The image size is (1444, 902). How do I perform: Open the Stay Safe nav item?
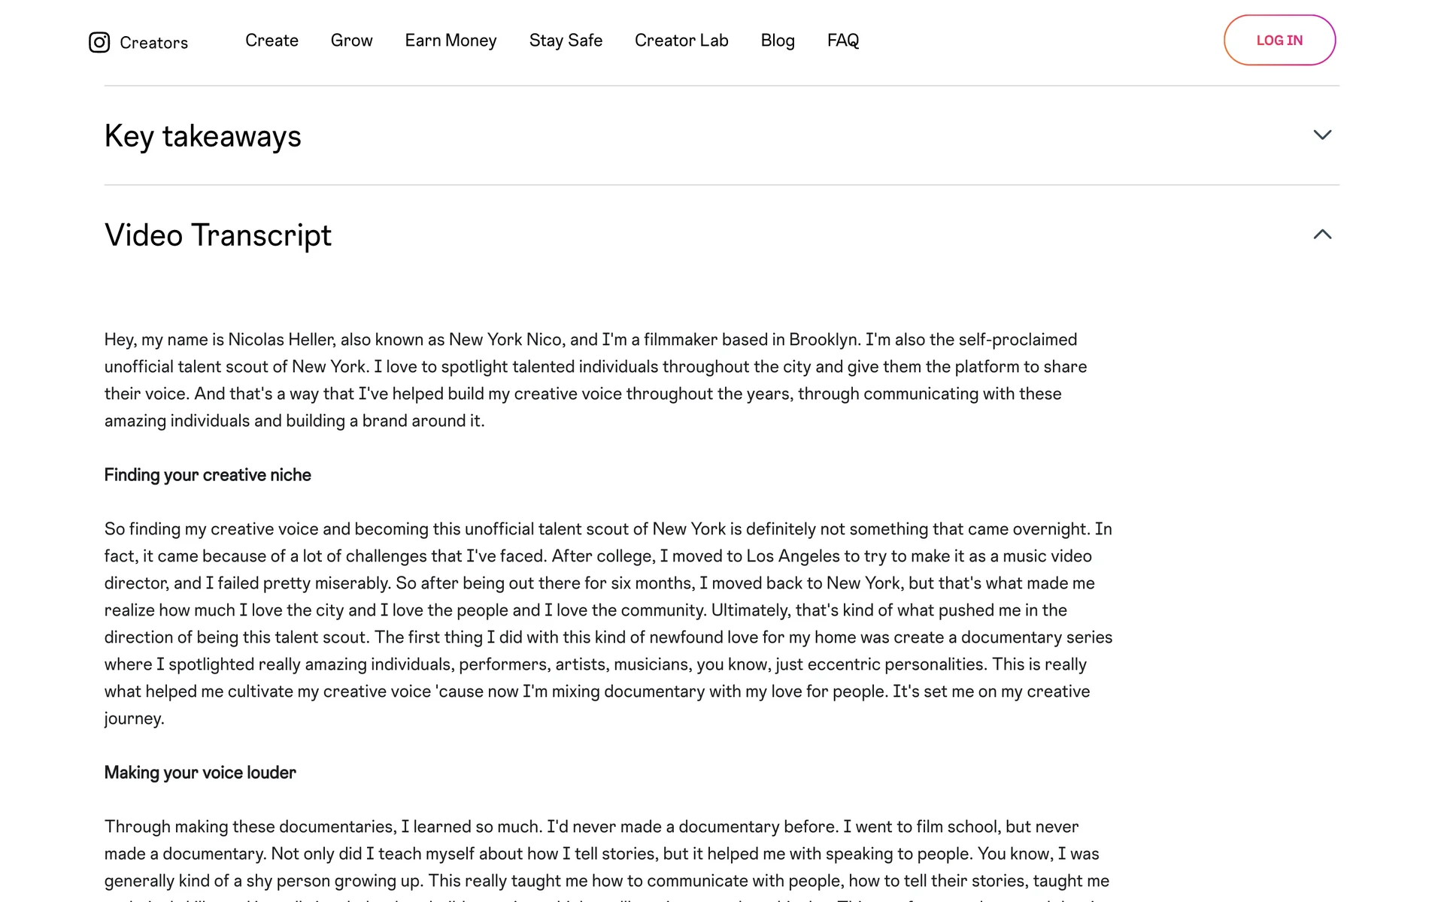click(x=566, y=41)
